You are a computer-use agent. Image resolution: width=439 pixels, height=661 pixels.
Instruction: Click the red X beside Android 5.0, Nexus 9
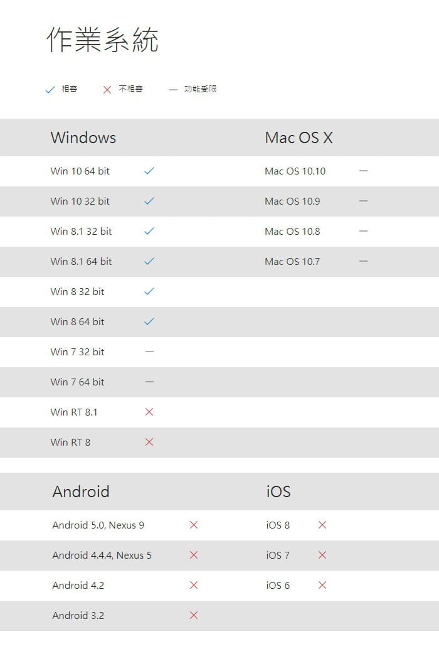194,525
